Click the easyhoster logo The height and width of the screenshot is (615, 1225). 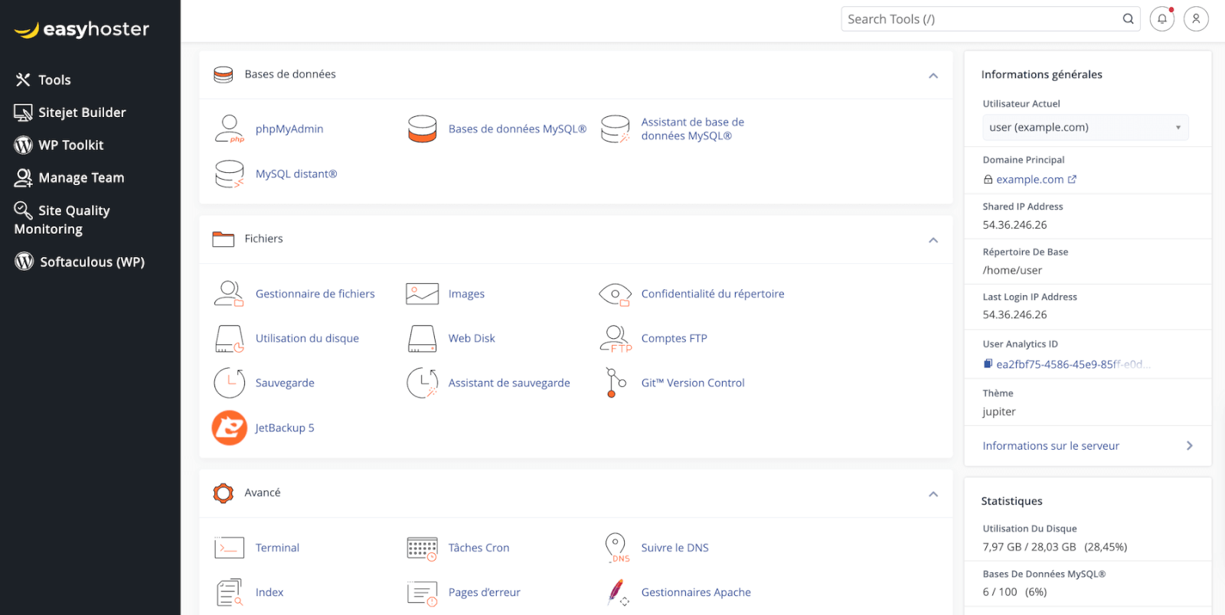coord(82,30)
